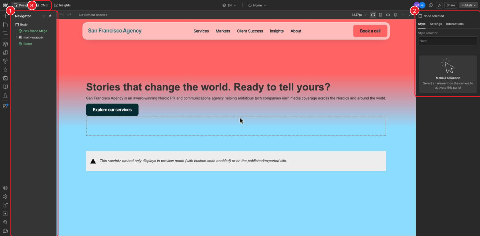Click the Undo arrow
Screen dimensions: 480x236
[x=62, y=15]
